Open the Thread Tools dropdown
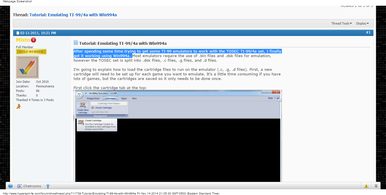The width and height of the screenshot is (386, 195). [x=341, y=23]
